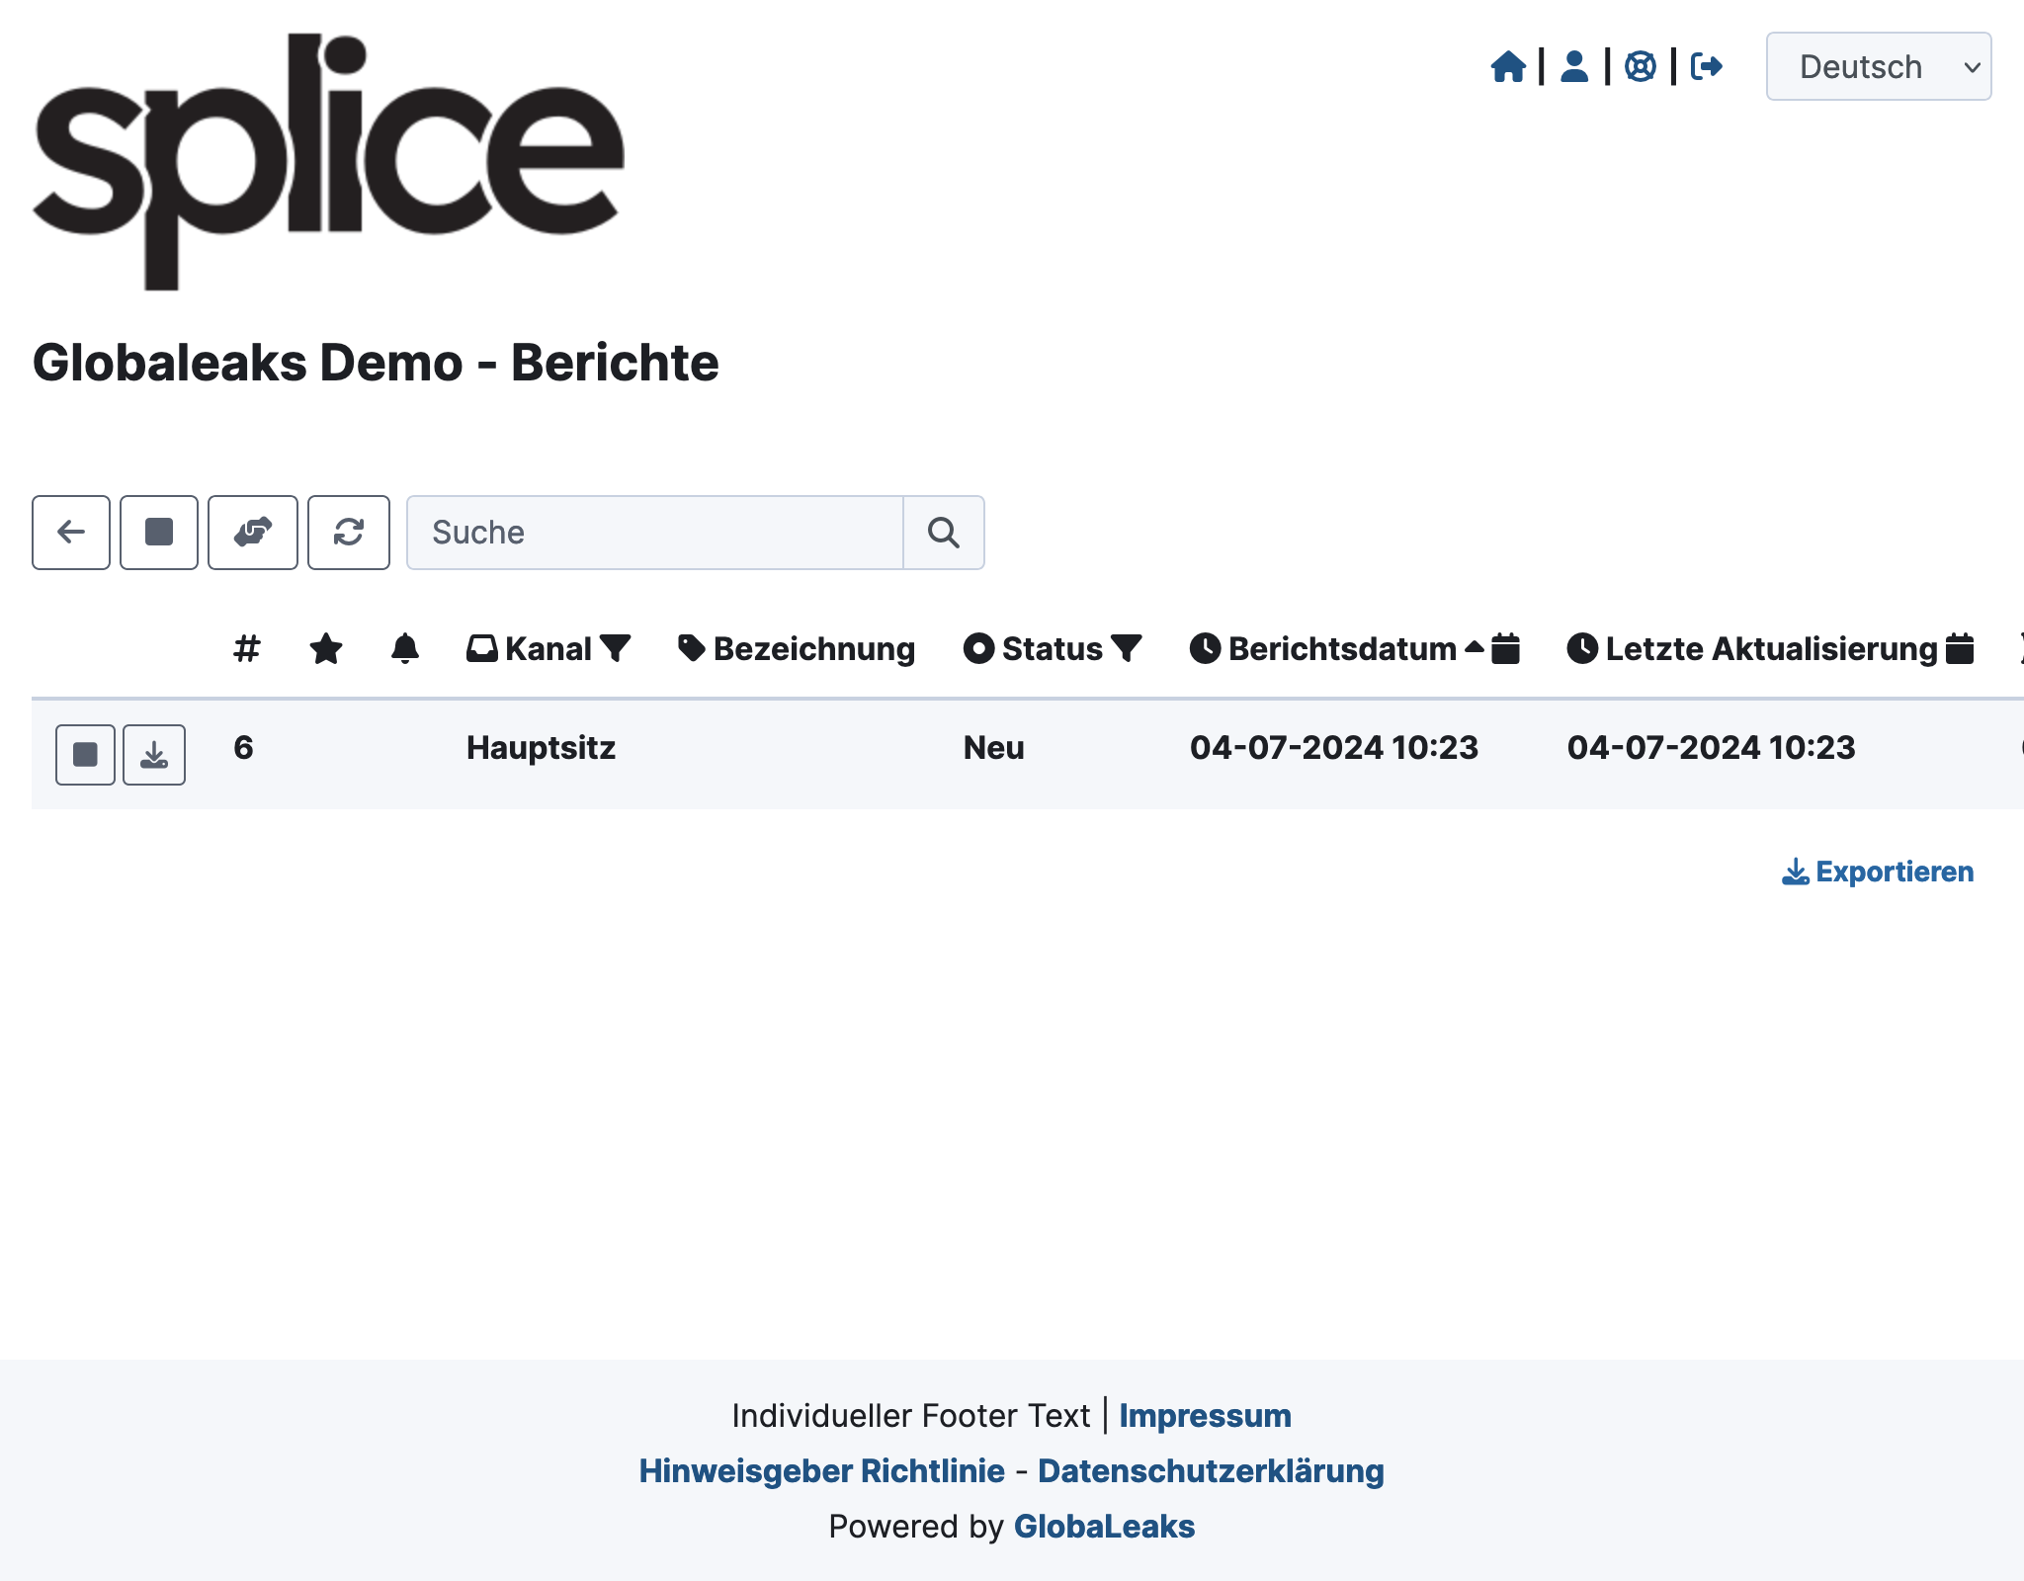Click the search magnifier button
2024x1581 pixels.
[x=945, y=533]
